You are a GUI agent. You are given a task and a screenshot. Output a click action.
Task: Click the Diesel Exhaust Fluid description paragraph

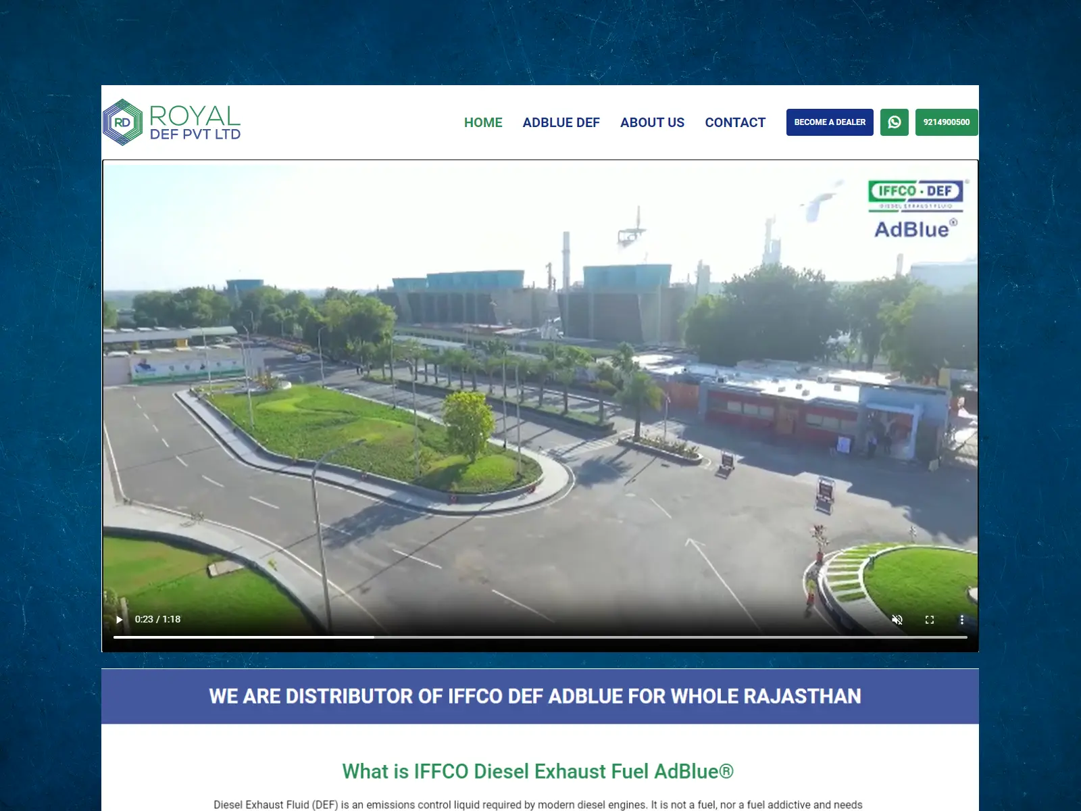[538, 804]
